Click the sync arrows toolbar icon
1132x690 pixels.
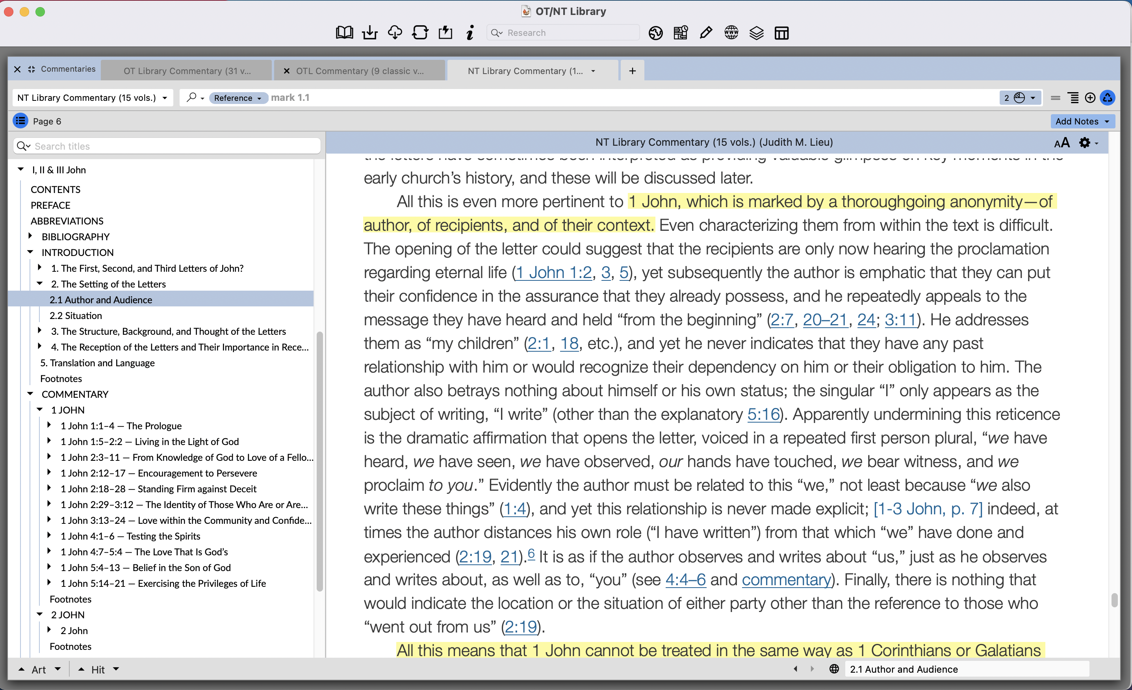tap(420, 33)
